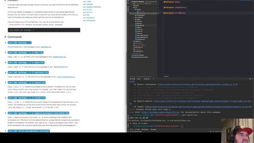Open setupTests.ts in the project tree
Image resolution: width=254 pixels, height=143 pixels.
pyautogui.click(x=140, y=39)
